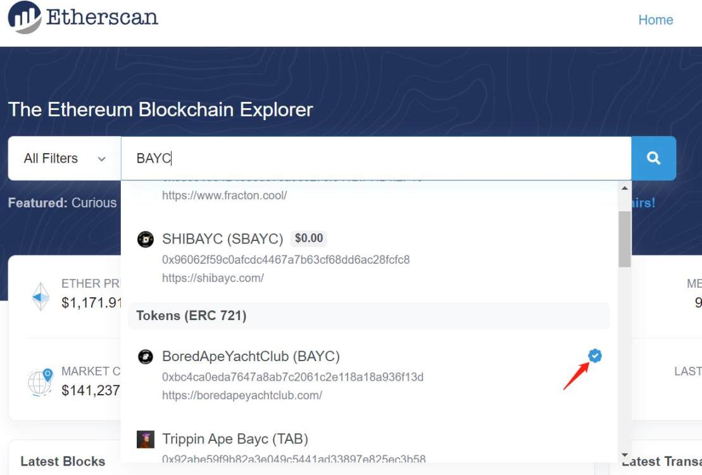The image size is (702, 475).
Task: Click the BoredApeYachtClub token icon
Action: click(146, 357)
